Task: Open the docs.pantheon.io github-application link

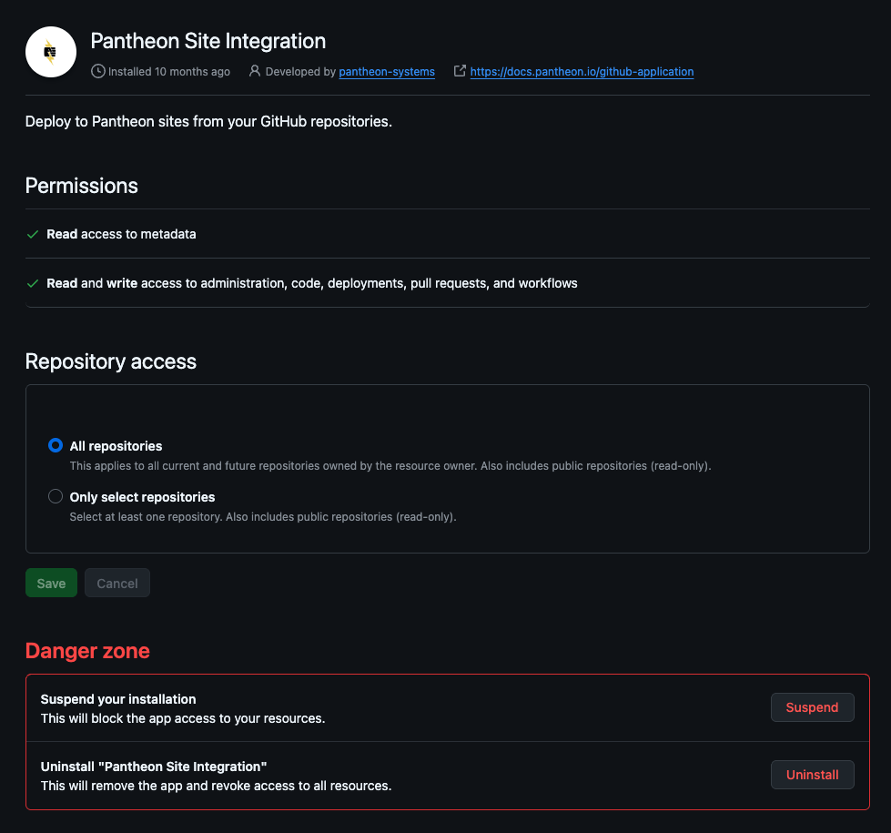Action: click(582, 71)
